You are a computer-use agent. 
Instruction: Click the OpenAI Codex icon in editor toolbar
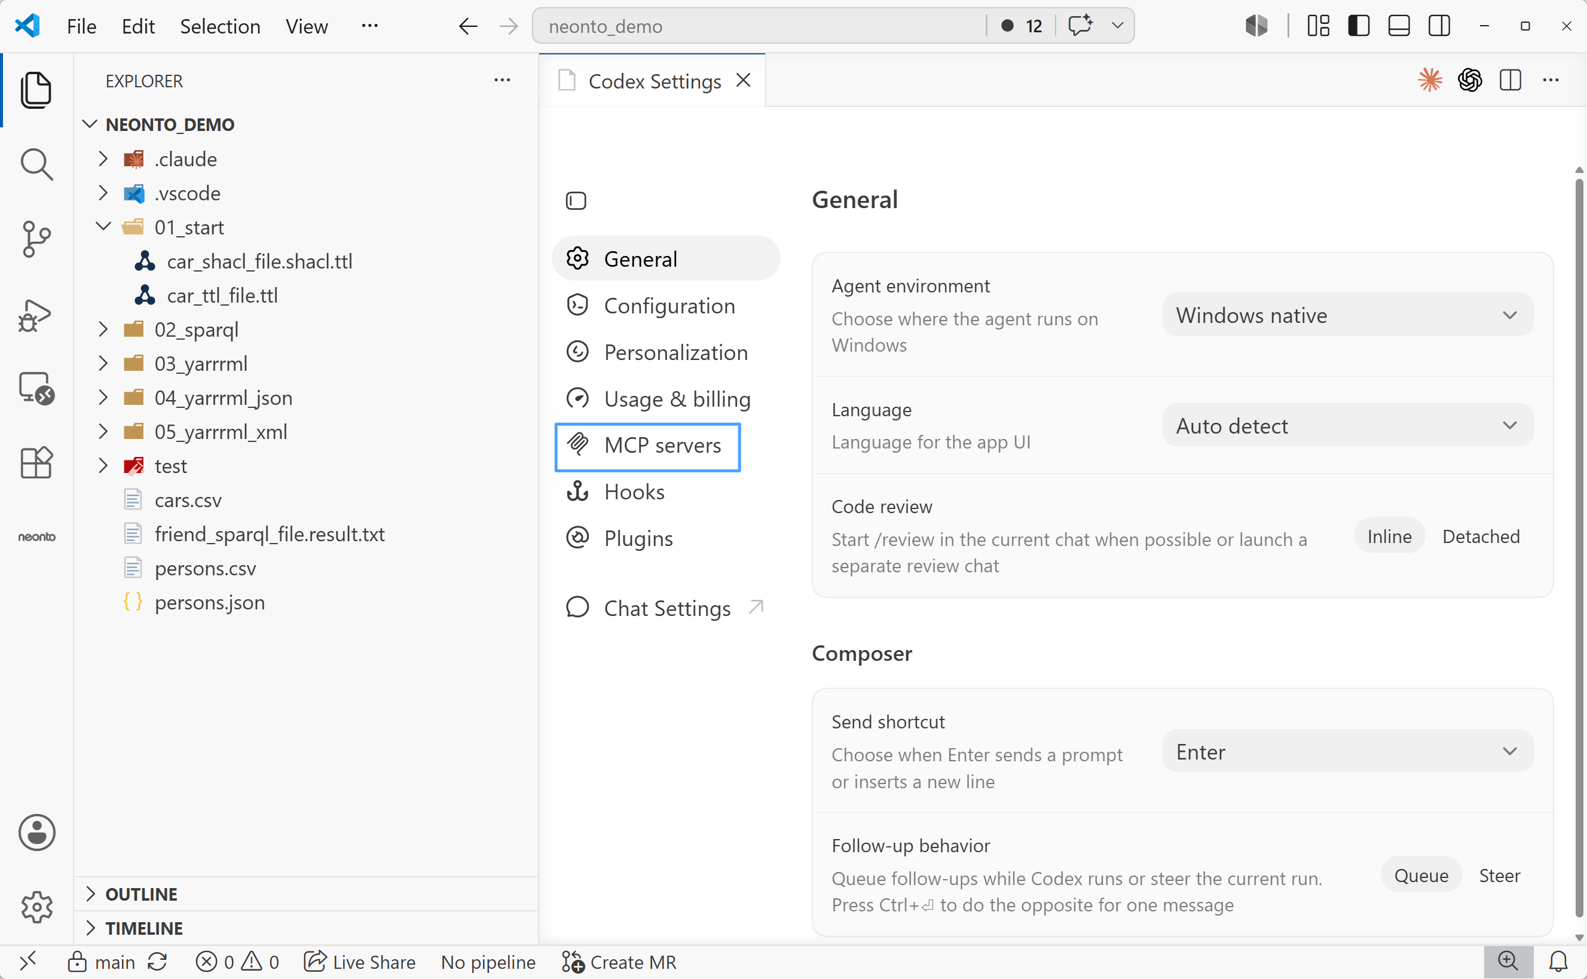pyautogui.click(x=1470, y=80)
